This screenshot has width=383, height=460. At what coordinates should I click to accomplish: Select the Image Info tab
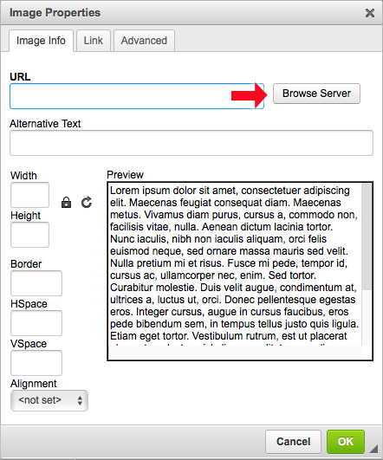coord(41,41)
